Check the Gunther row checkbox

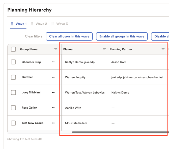tap(13, 77)
